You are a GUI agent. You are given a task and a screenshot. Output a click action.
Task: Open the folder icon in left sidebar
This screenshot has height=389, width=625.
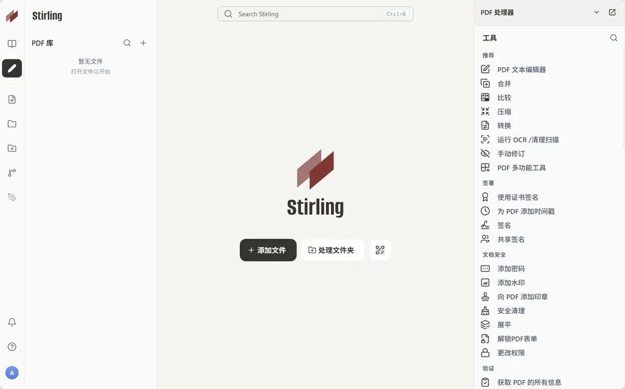12,124
